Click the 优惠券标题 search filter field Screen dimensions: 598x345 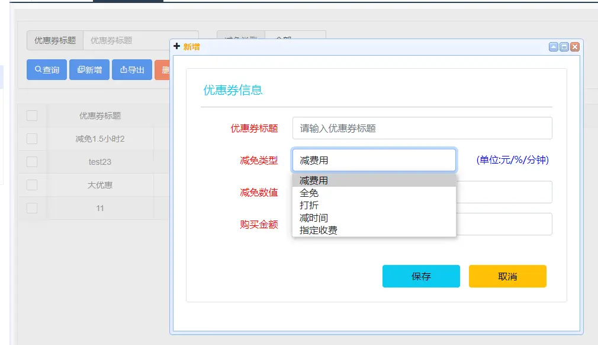[x=140, y=40]
